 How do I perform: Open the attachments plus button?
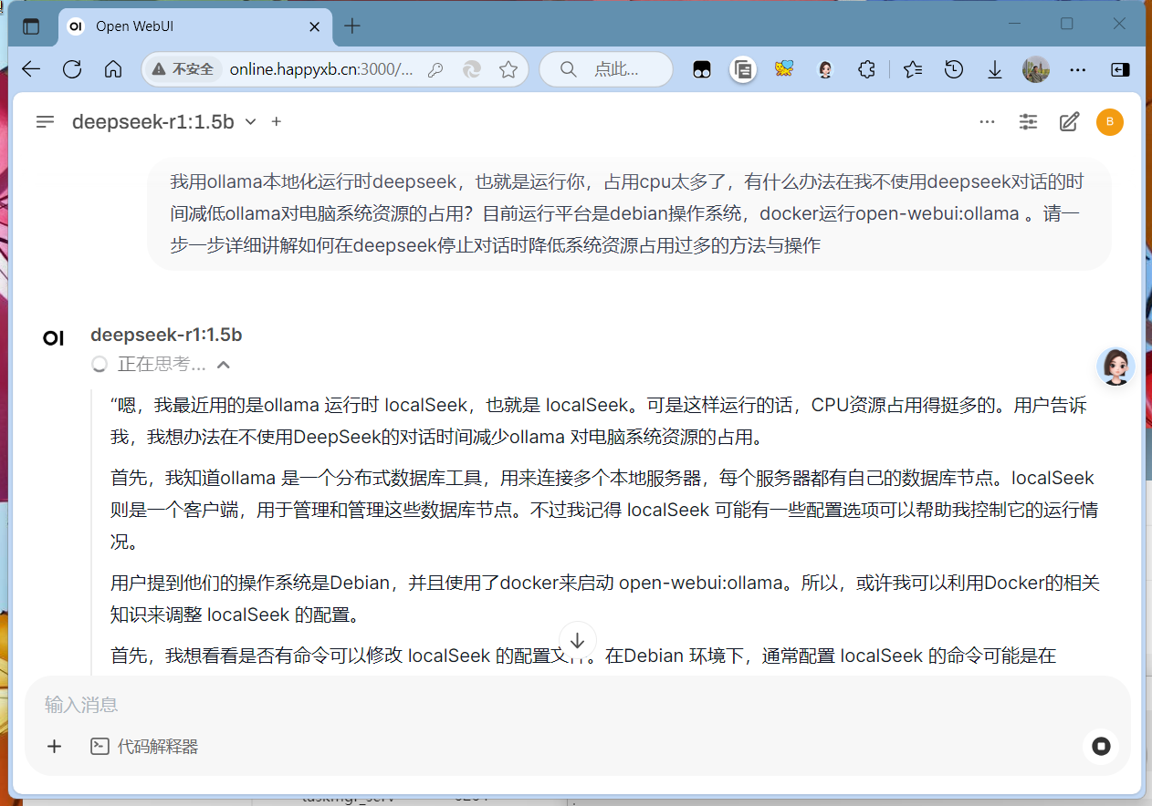tap(55, 747)
